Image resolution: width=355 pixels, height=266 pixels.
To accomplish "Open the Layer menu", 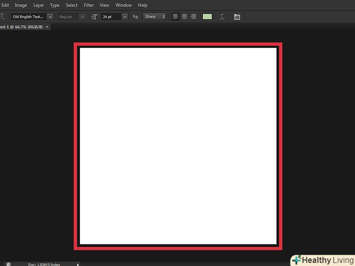I will click(x=39, y=5).
